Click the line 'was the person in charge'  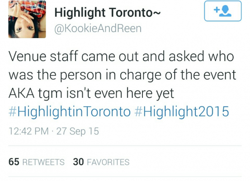click(x=123, y=75)
